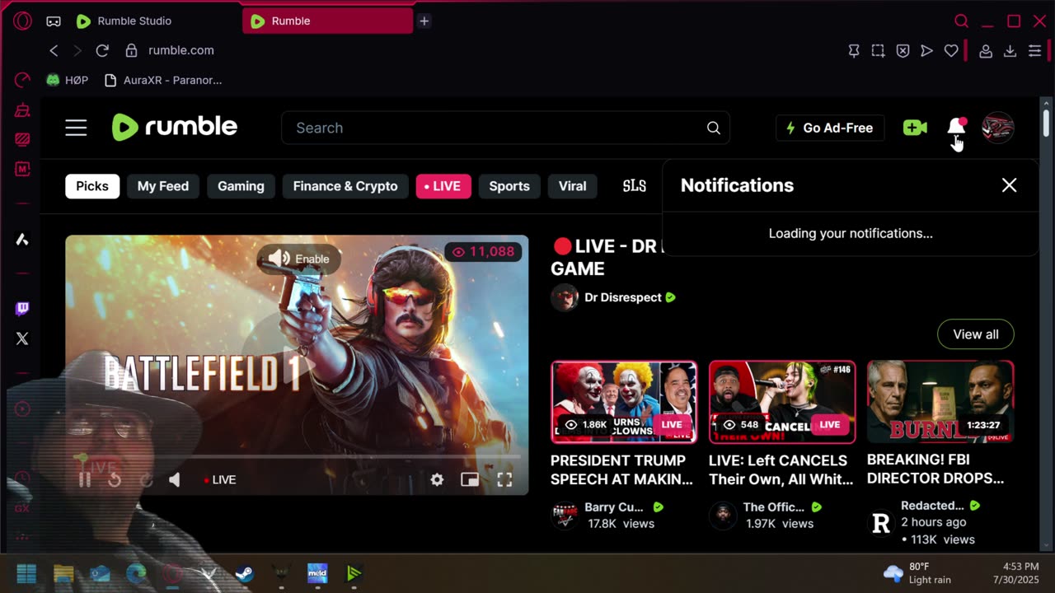The width and height of the screenshot is (1055, 593).
Task: Open the browser tab search icon
Action: coord(961,21)
